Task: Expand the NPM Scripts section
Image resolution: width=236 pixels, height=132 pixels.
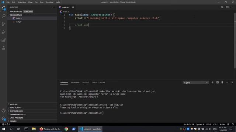Action: (x=32, y=107)
